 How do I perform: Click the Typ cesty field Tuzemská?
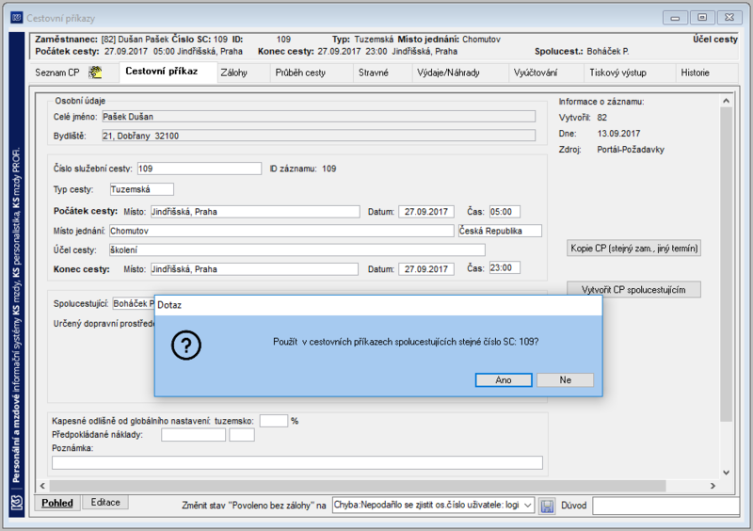coord(142,189)
